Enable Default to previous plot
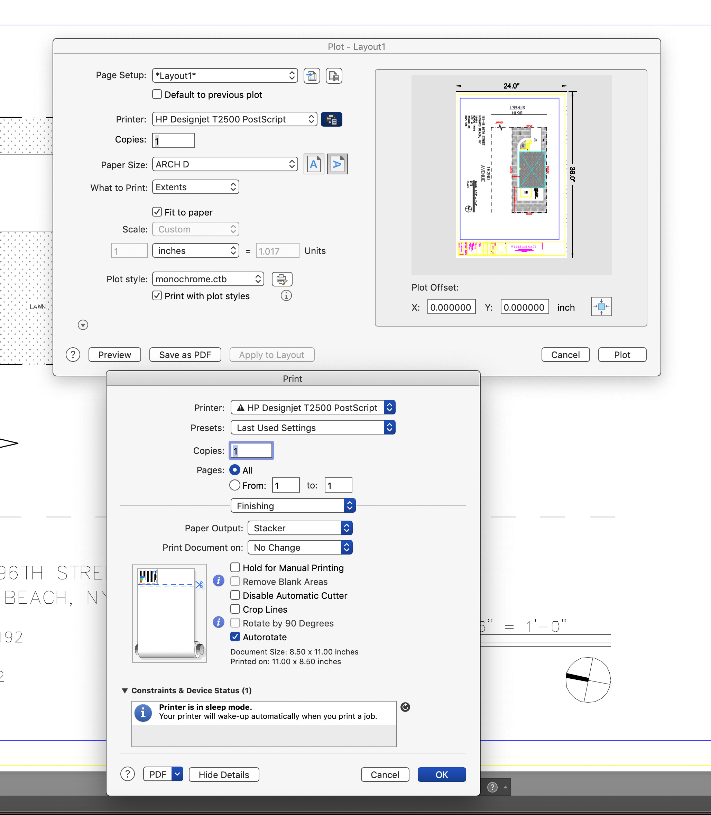The height and width of the screenshot is (815, 711). point(157,94)
